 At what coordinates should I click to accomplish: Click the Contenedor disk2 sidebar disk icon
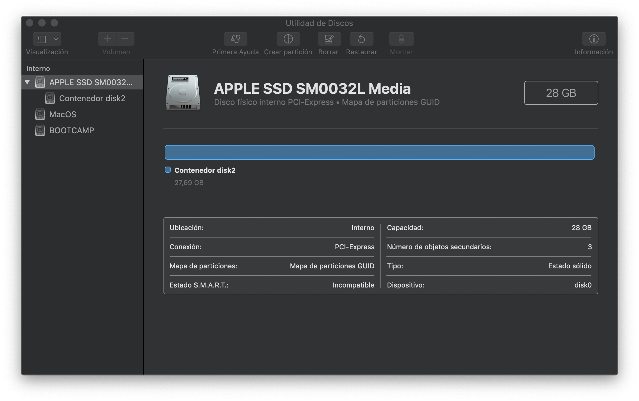(50, 98)
